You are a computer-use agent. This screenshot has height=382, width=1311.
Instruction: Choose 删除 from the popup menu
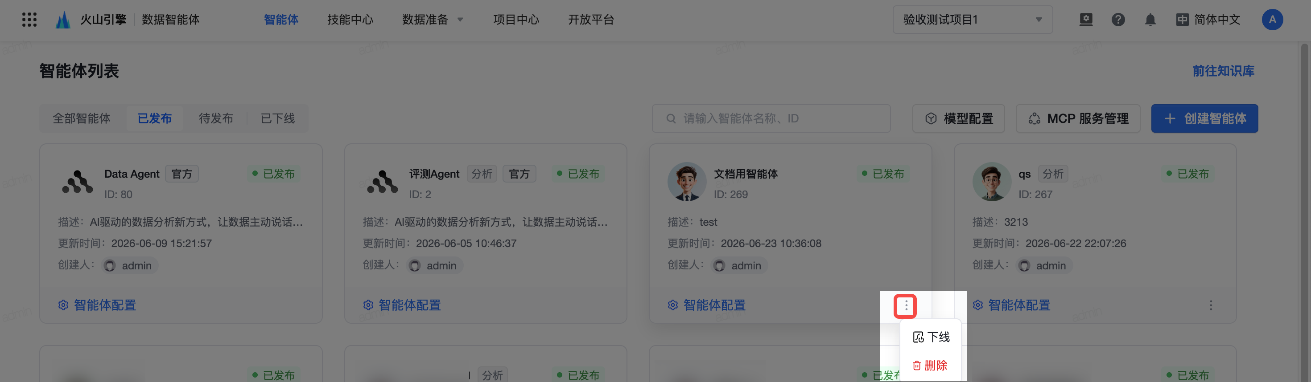(931, 365)
